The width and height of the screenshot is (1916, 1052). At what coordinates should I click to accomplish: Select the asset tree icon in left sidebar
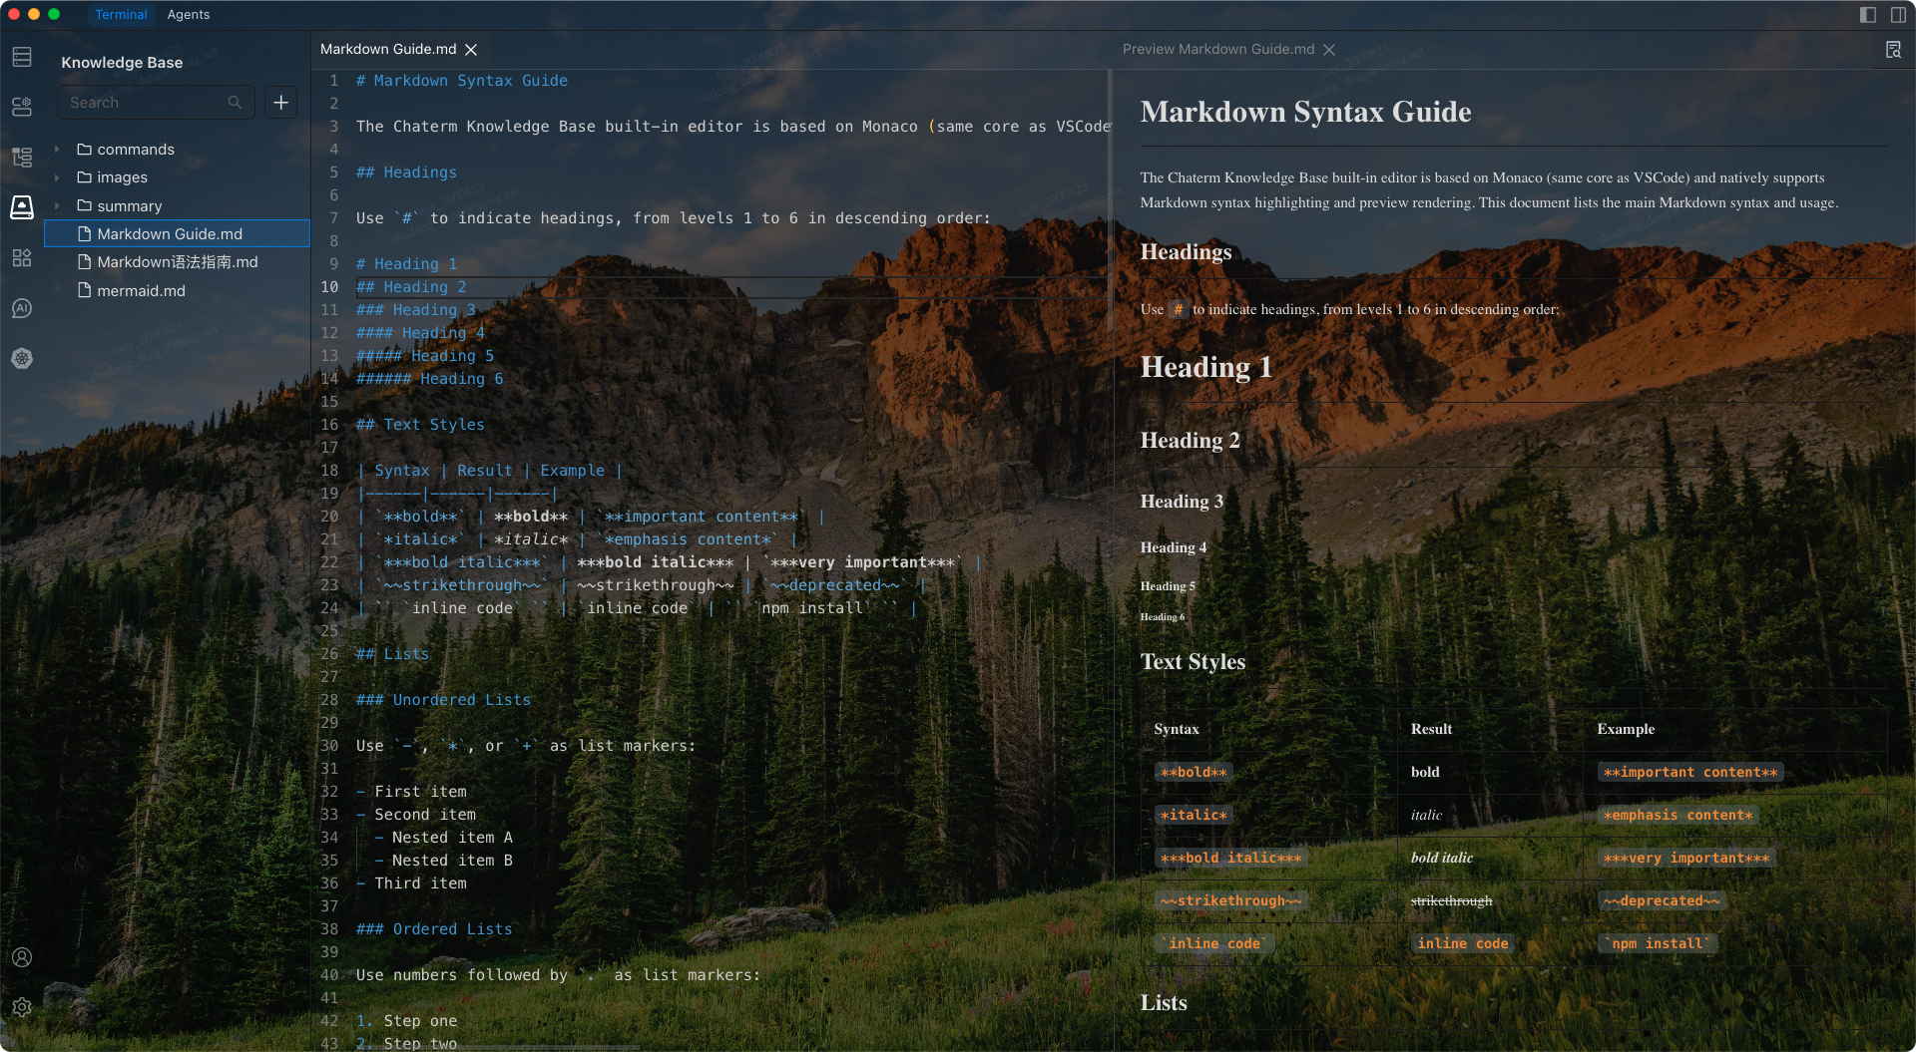(x=22, y=157)
